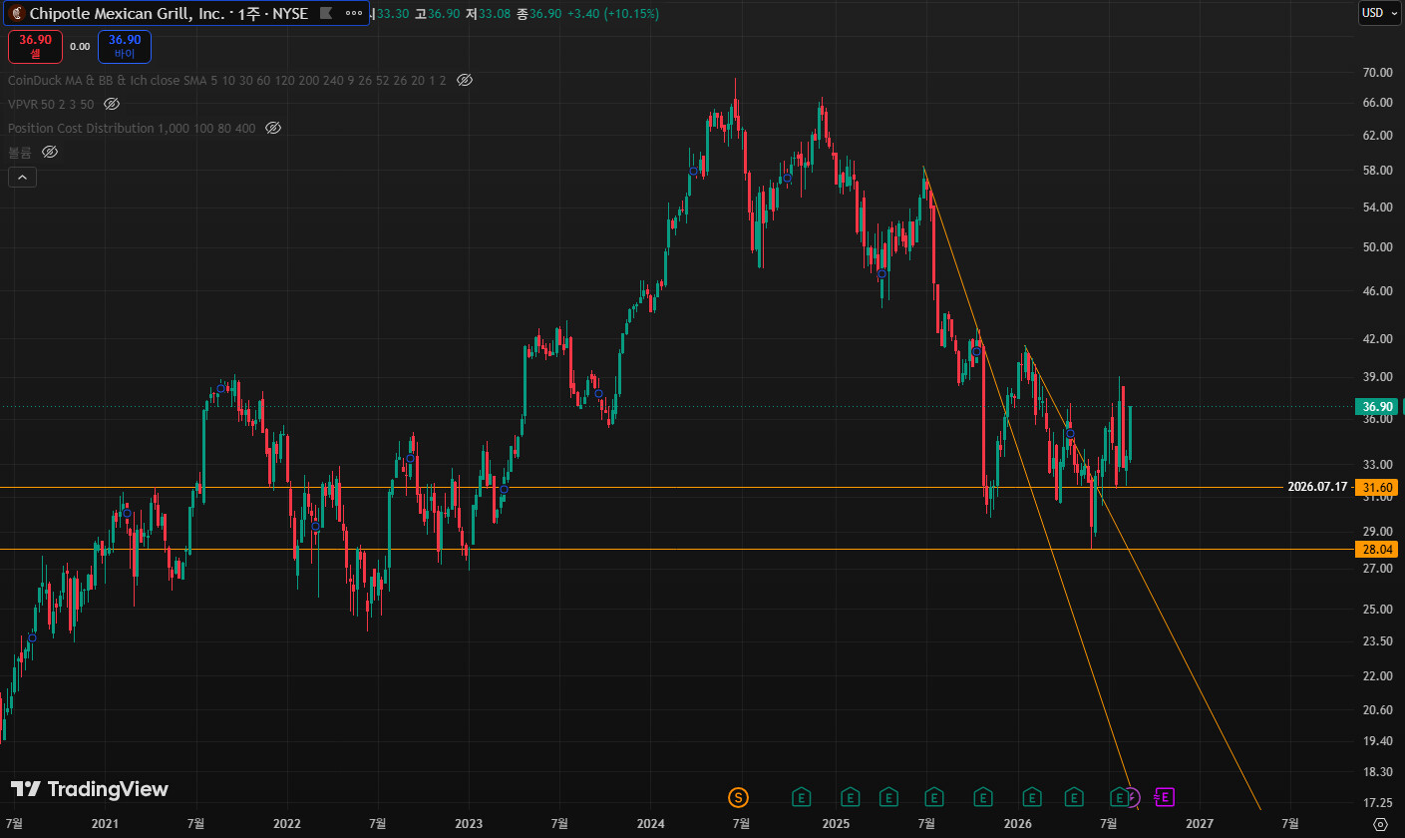Open the April 2026 earnings 'E' marker
The height and width of the screenshot is (838, 1405).
1074,796
